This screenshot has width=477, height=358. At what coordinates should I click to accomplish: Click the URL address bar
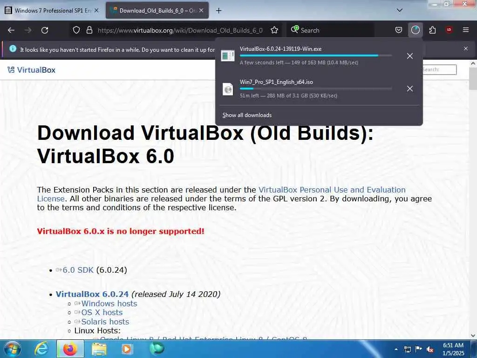pos(180,30)
